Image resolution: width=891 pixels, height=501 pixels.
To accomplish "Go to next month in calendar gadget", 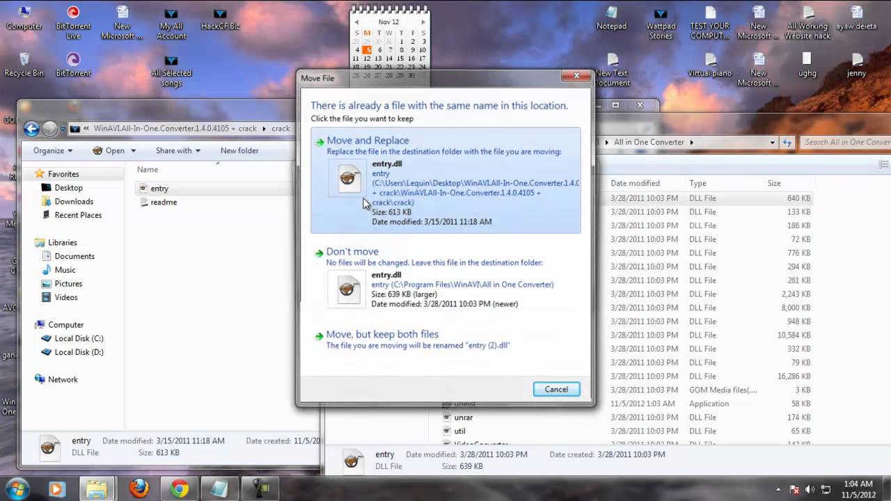I will coord(423,22).
